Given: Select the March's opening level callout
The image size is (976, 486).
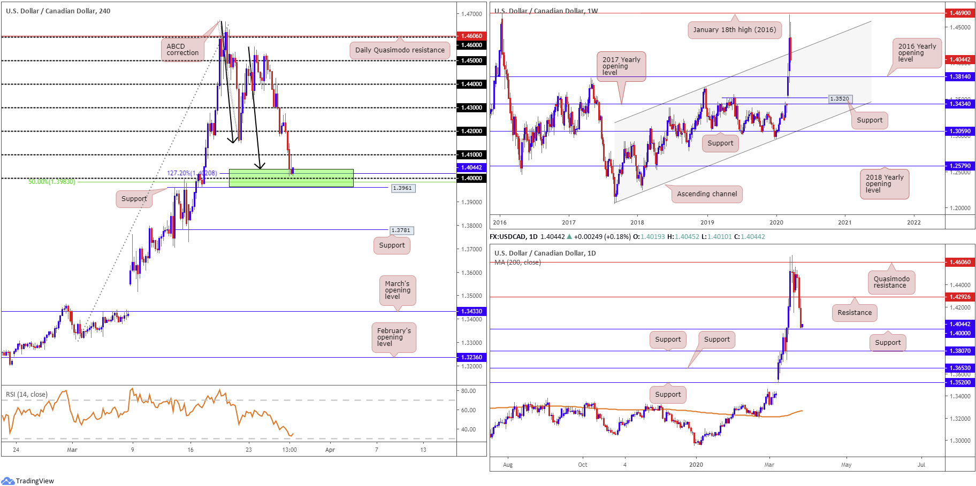Looking at the screenshot, I should pos(398,290).
